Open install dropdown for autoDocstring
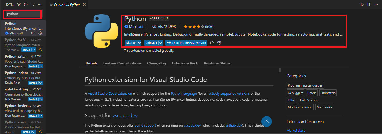 pos(40,99)
